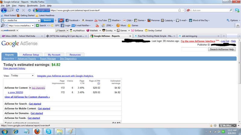The width and height of the screenshot is (241, 135).
Task: Expand the mywebsearch logo dropdown
Action: pos(17,31)
